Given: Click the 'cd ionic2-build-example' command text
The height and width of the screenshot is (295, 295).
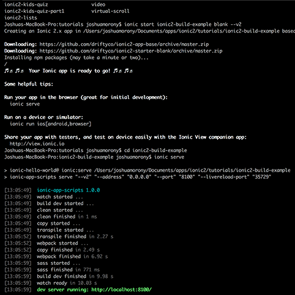Looking at the screenshot, I should point(156,150).
